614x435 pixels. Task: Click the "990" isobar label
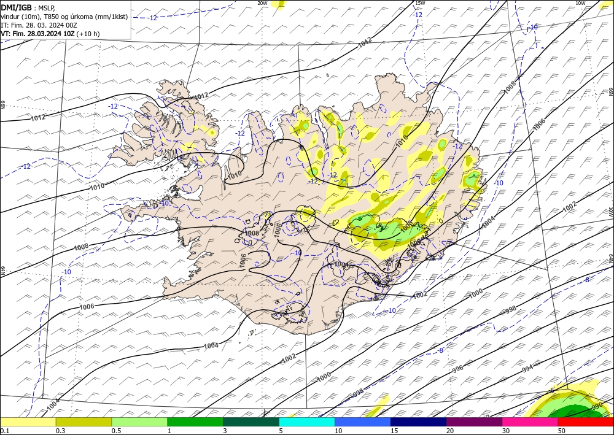coord(597,406)
